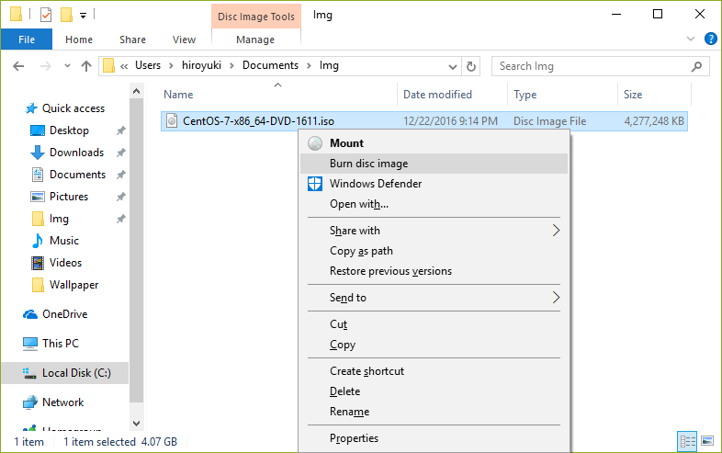Expand address bar history dropdown
Viewport: 722px width, 453px height.
pos(453,67)
